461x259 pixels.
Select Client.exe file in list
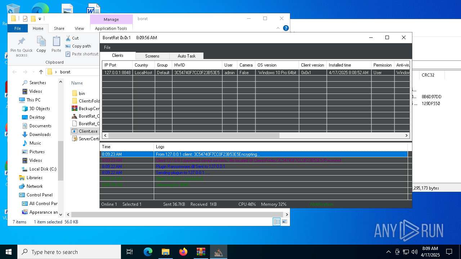pyautogui.click(x=85, y=131)
